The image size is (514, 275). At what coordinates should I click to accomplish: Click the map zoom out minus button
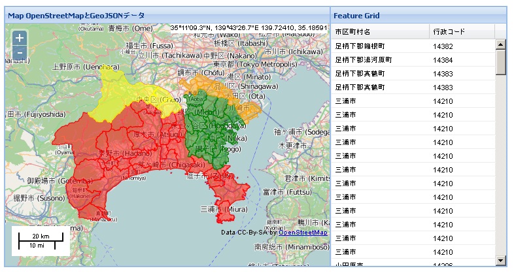[20, 52]
